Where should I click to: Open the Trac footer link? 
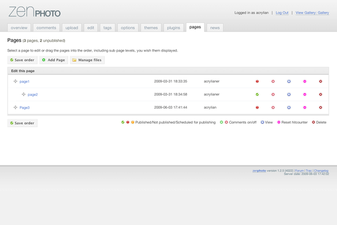pyautogui.click(x=309, y=171)
